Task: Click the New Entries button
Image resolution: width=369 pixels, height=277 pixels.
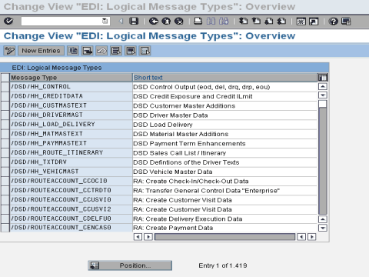Action: pos(41,51)
